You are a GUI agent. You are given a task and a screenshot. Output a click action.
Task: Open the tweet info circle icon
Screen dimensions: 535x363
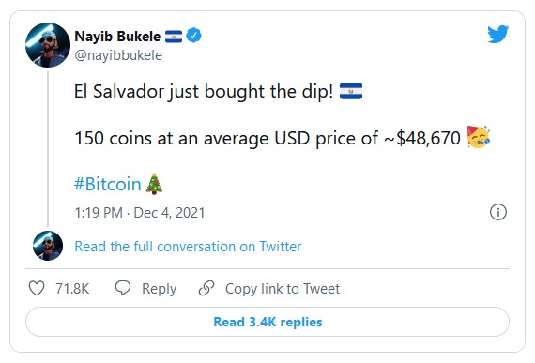[x=498, y=212]
